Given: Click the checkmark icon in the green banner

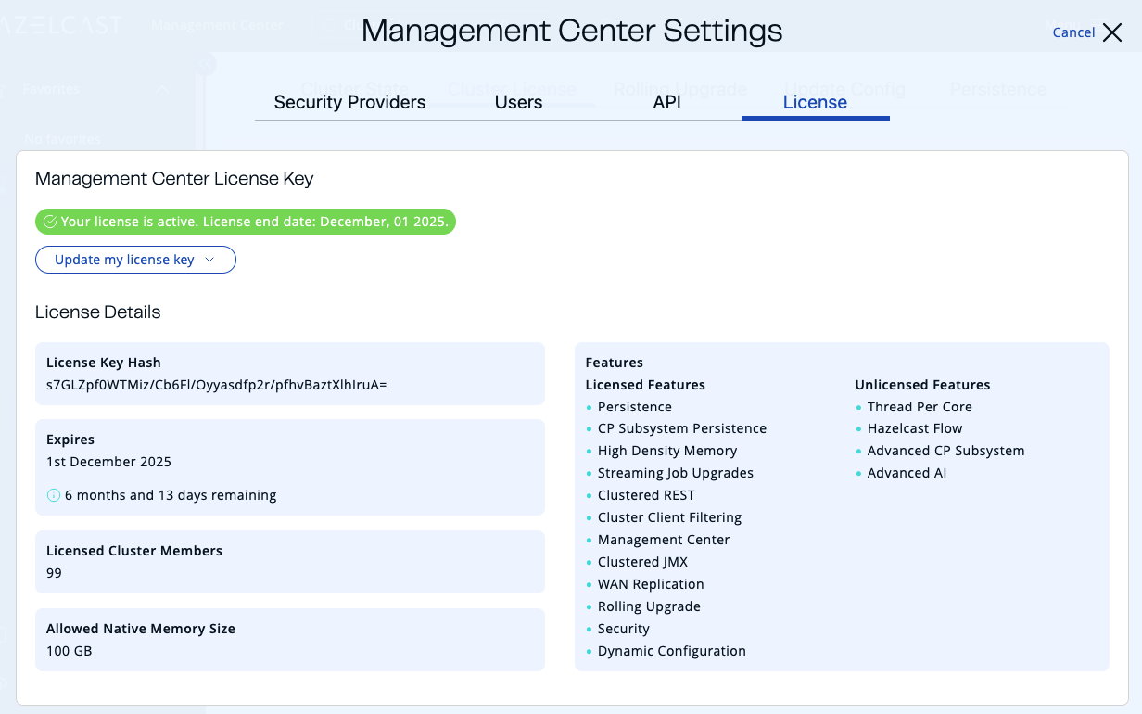Looking at the screenshot, I should [49, 222].
